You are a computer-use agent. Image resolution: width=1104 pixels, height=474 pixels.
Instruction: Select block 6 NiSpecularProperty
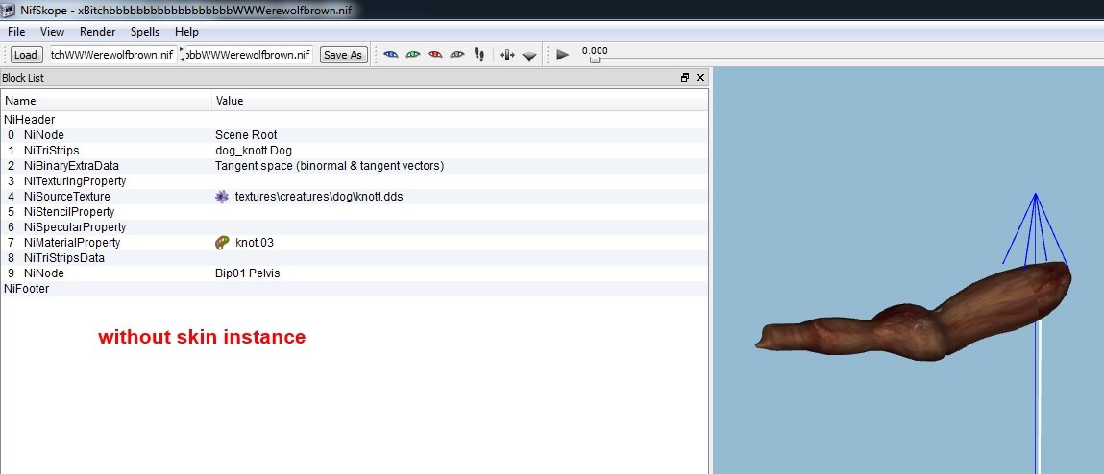point(355,227)
